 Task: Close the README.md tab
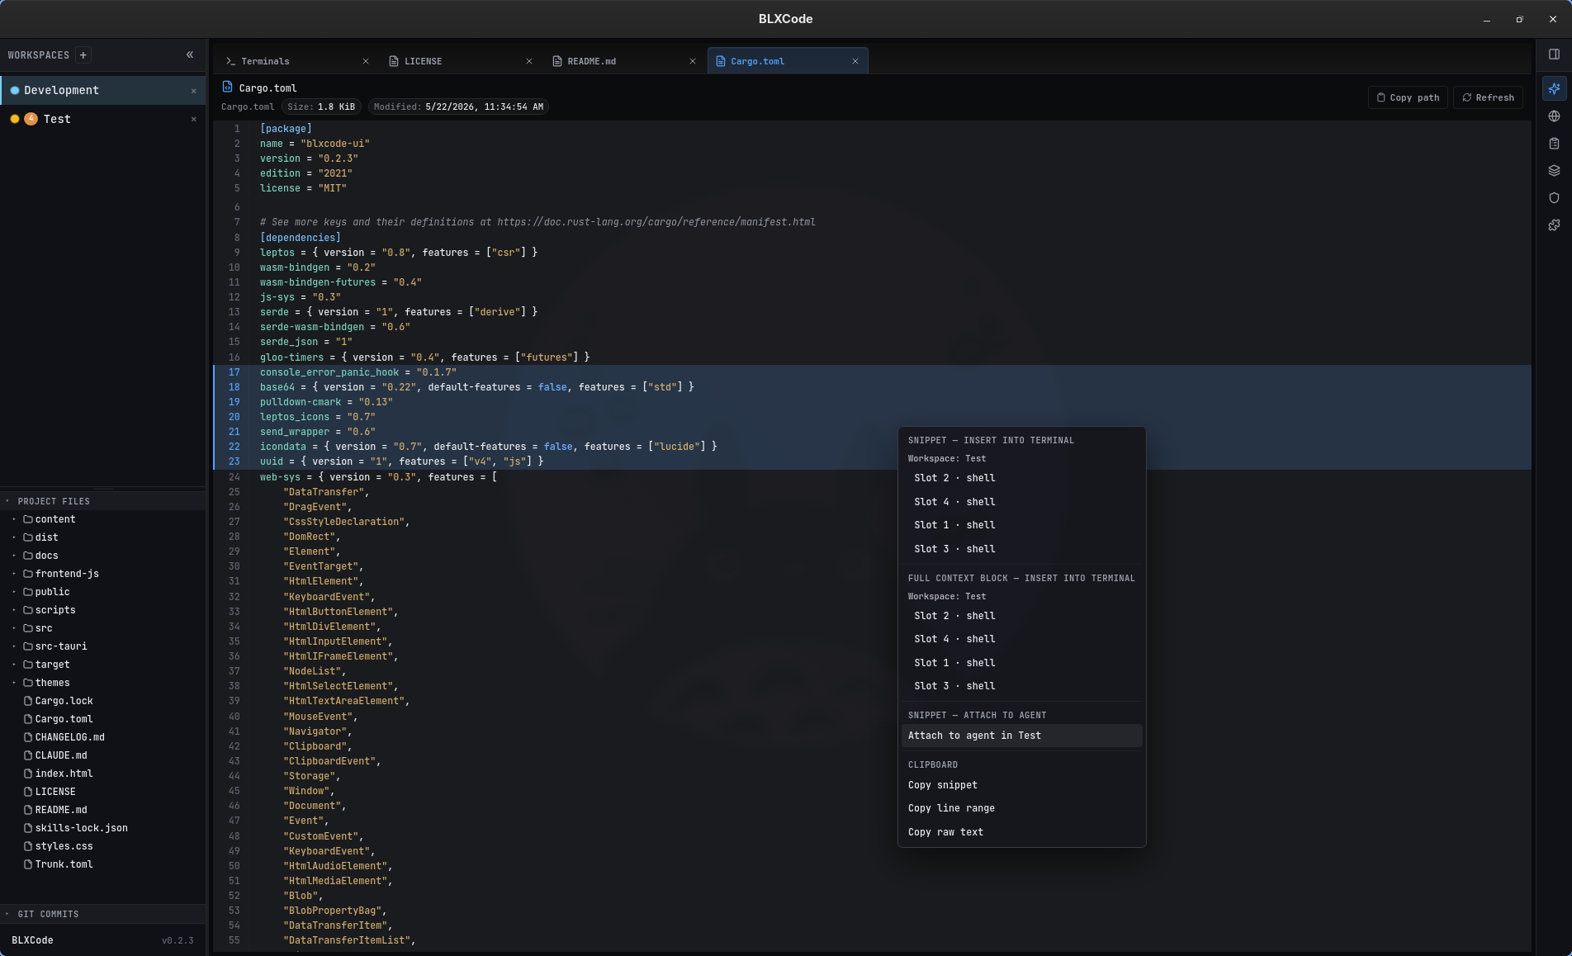coord(693,61)
